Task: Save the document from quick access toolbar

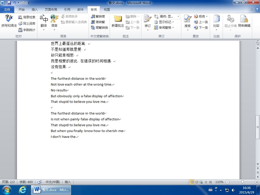Action: (9, 3)
